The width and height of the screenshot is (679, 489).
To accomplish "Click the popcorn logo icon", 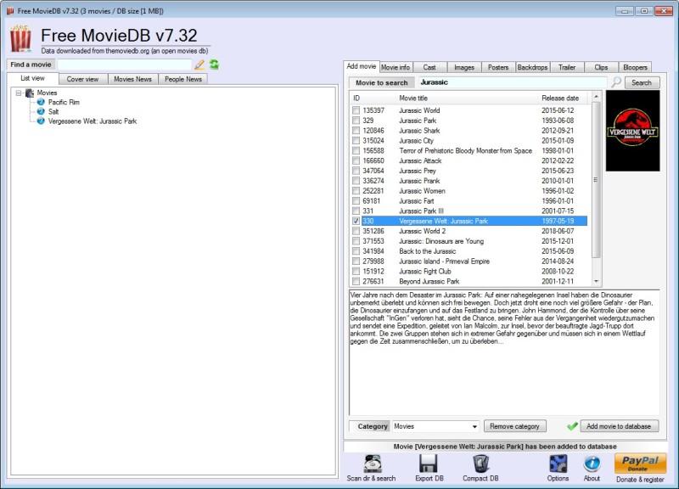I will 20,38.
